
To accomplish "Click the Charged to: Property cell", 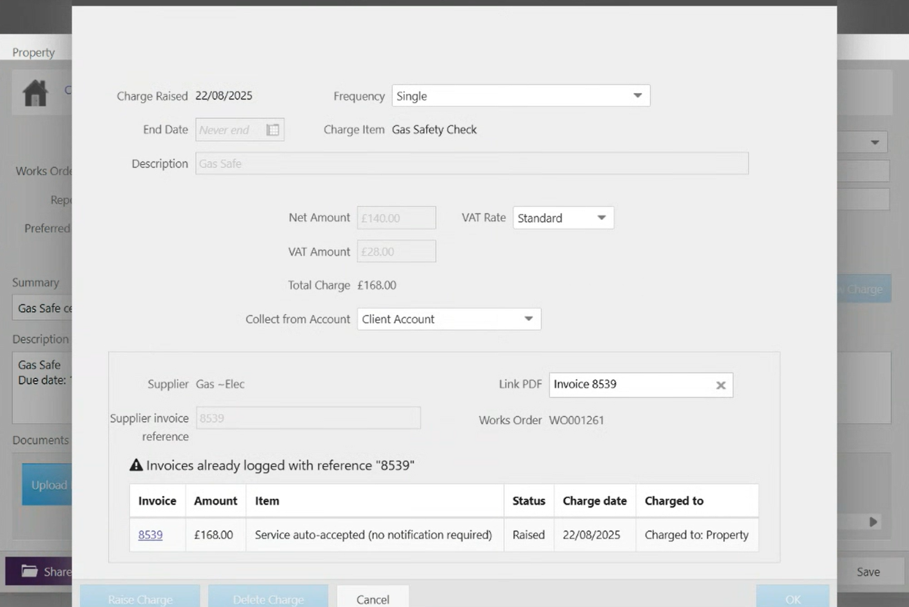I will (696, 535).
